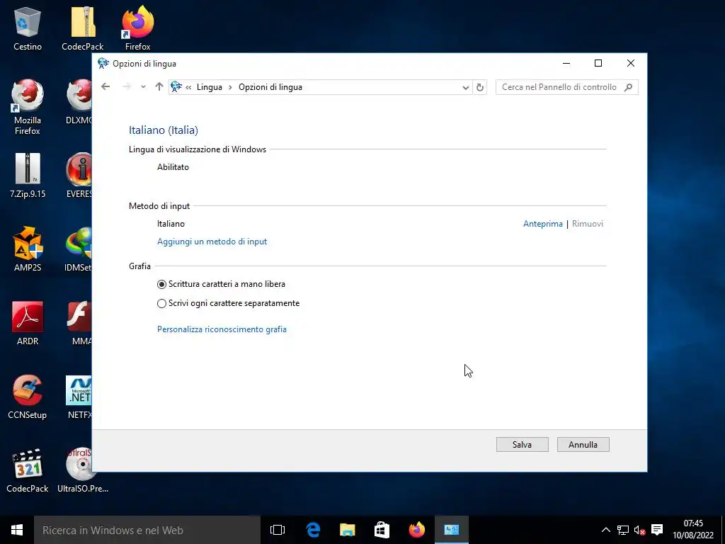Open the Action Center notifications icon
This screenshot has height=544, width=725.
pyautogui.click(x=657, y=530)
